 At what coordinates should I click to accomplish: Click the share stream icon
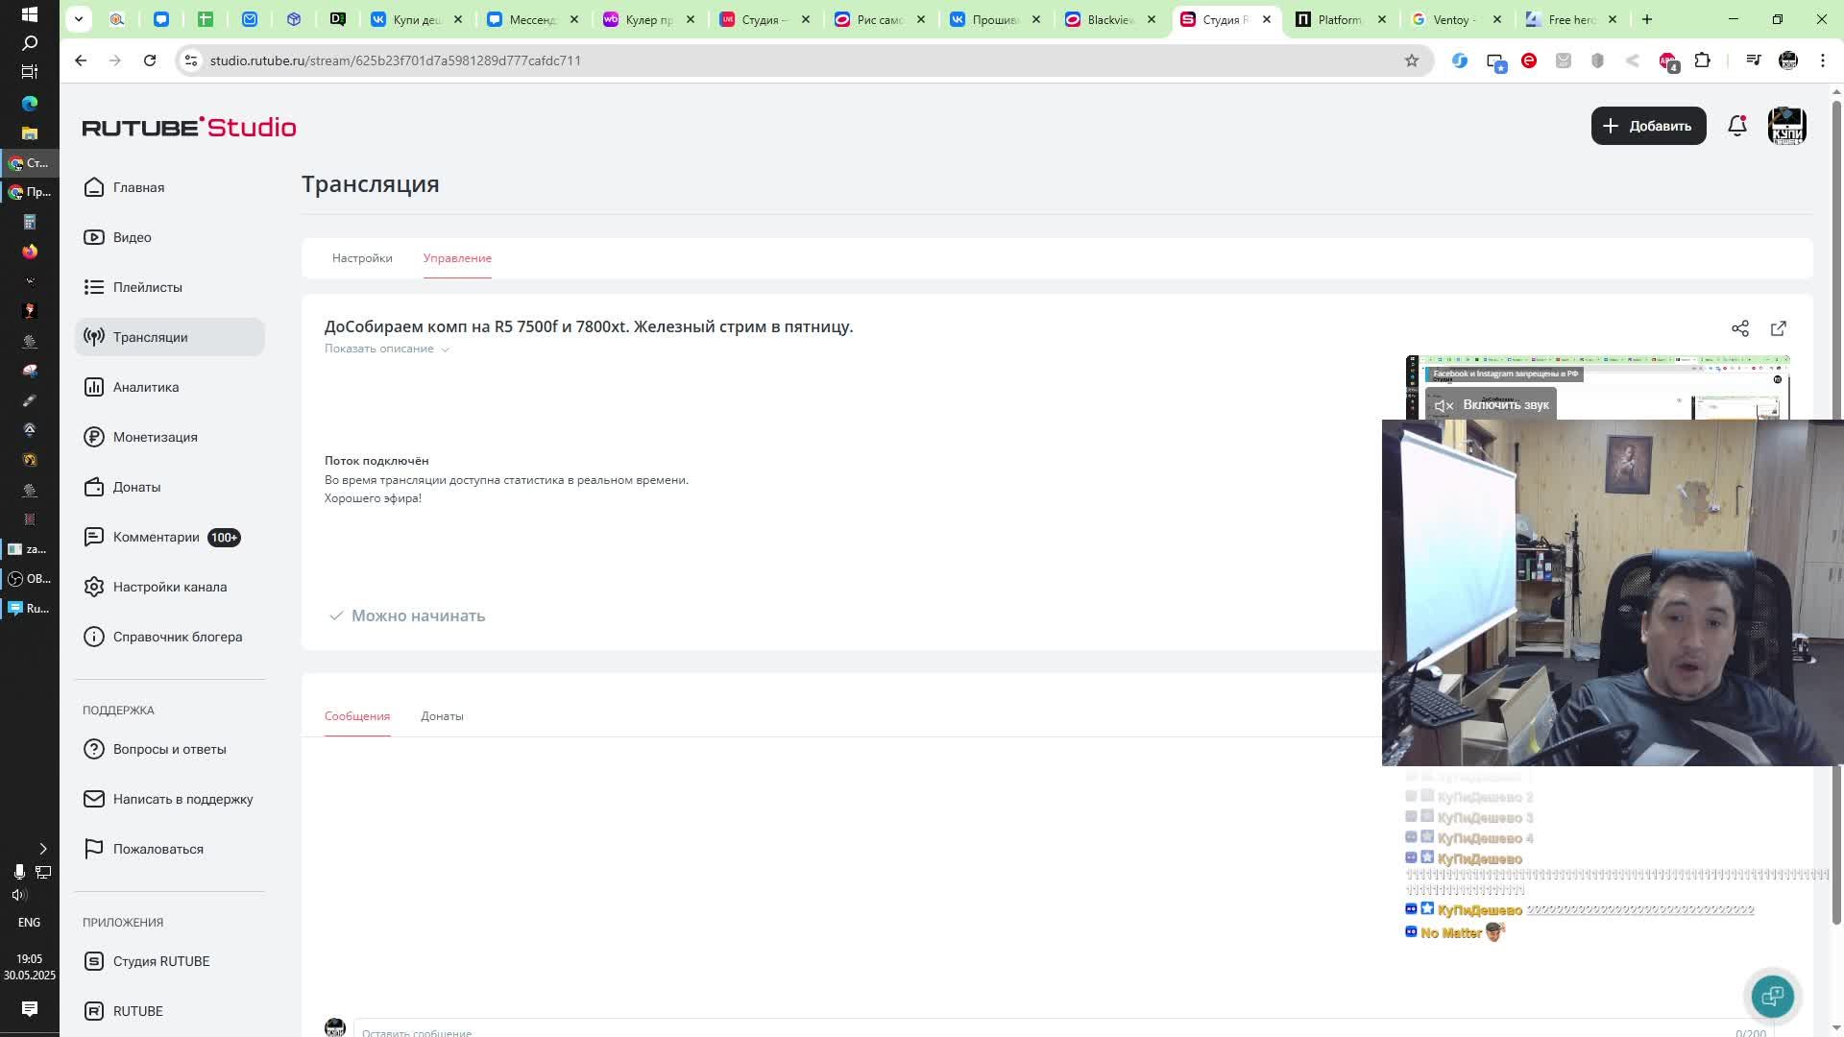point(1739,328)
